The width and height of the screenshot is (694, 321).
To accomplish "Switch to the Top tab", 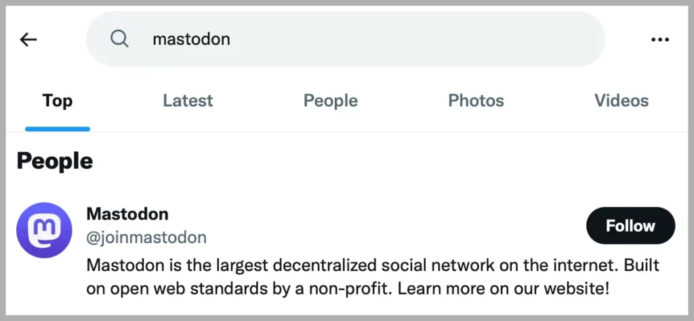I will tap(58, 101).
